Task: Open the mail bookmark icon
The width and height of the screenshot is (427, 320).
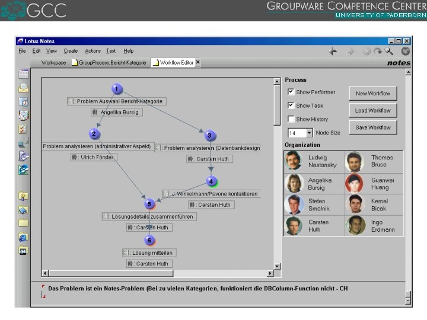Action: tap(23, 88)
